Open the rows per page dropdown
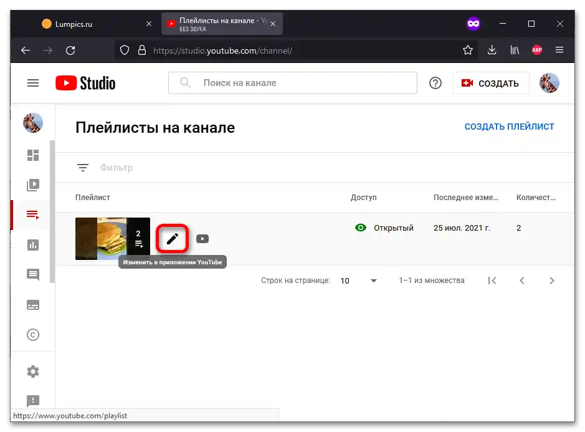 (358, 281)
